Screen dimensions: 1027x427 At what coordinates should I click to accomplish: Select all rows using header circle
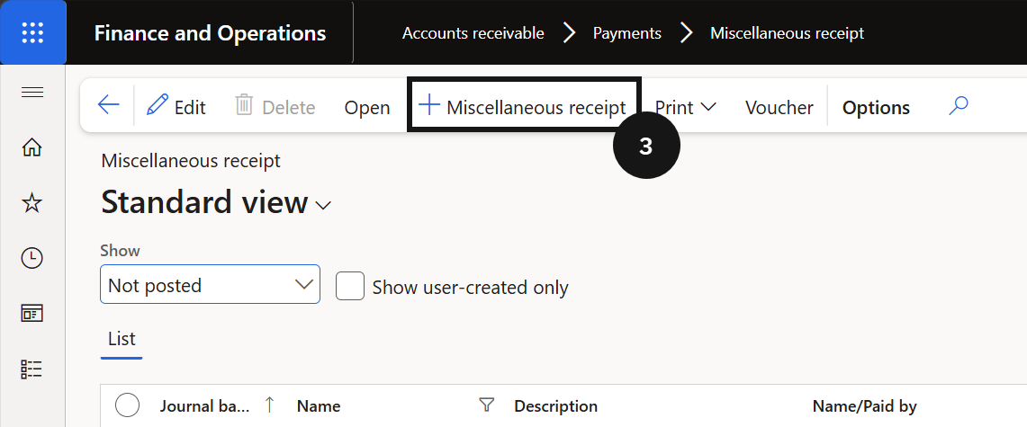tap(127, 405)
